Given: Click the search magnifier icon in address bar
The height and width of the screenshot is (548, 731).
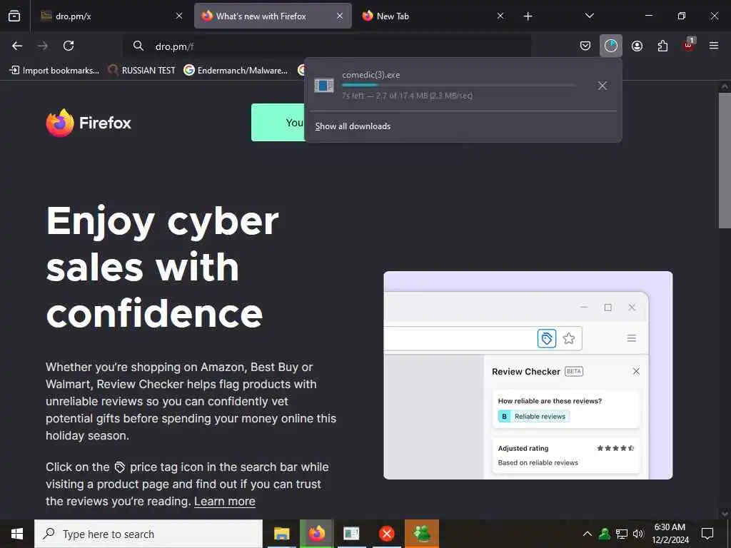Looking at the screenshot, I should coord(138,46).
